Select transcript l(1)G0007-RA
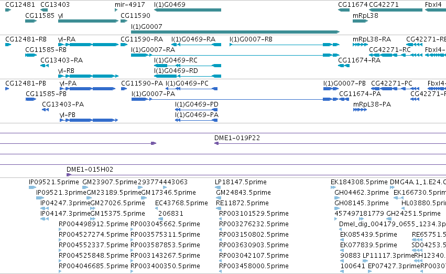The width and height of the screenshot is (446, 274). click(x=153, y=49)
